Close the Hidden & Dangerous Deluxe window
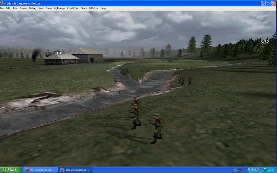 coord(273,3)
